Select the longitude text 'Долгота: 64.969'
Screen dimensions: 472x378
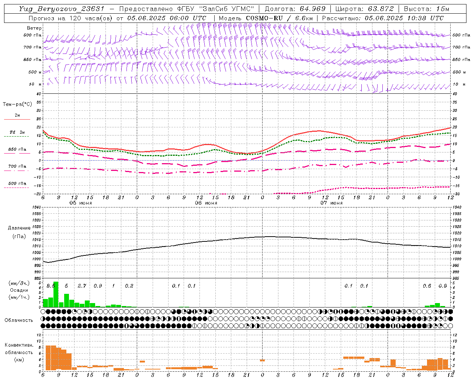(x=295, y=9)
